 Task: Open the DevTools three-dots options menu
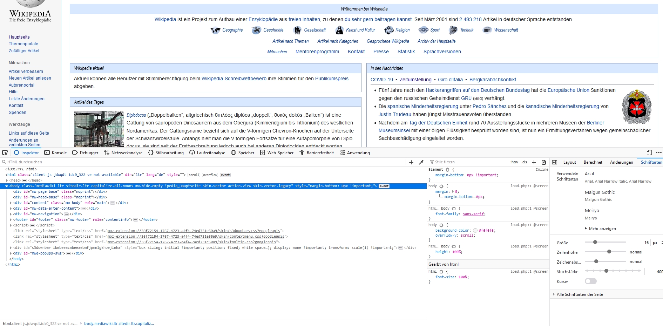(x=659, y=152)
